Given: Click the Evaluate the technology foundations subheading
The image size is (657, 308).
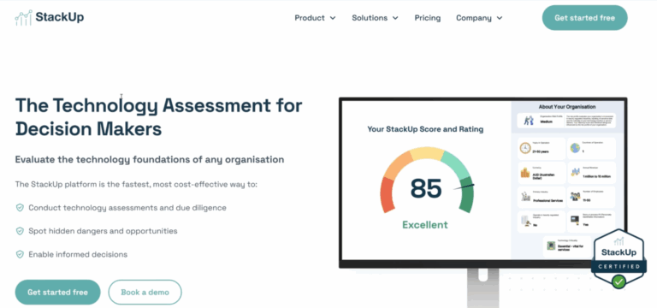Looking at the screenshot, I should [x=150, y=160].
